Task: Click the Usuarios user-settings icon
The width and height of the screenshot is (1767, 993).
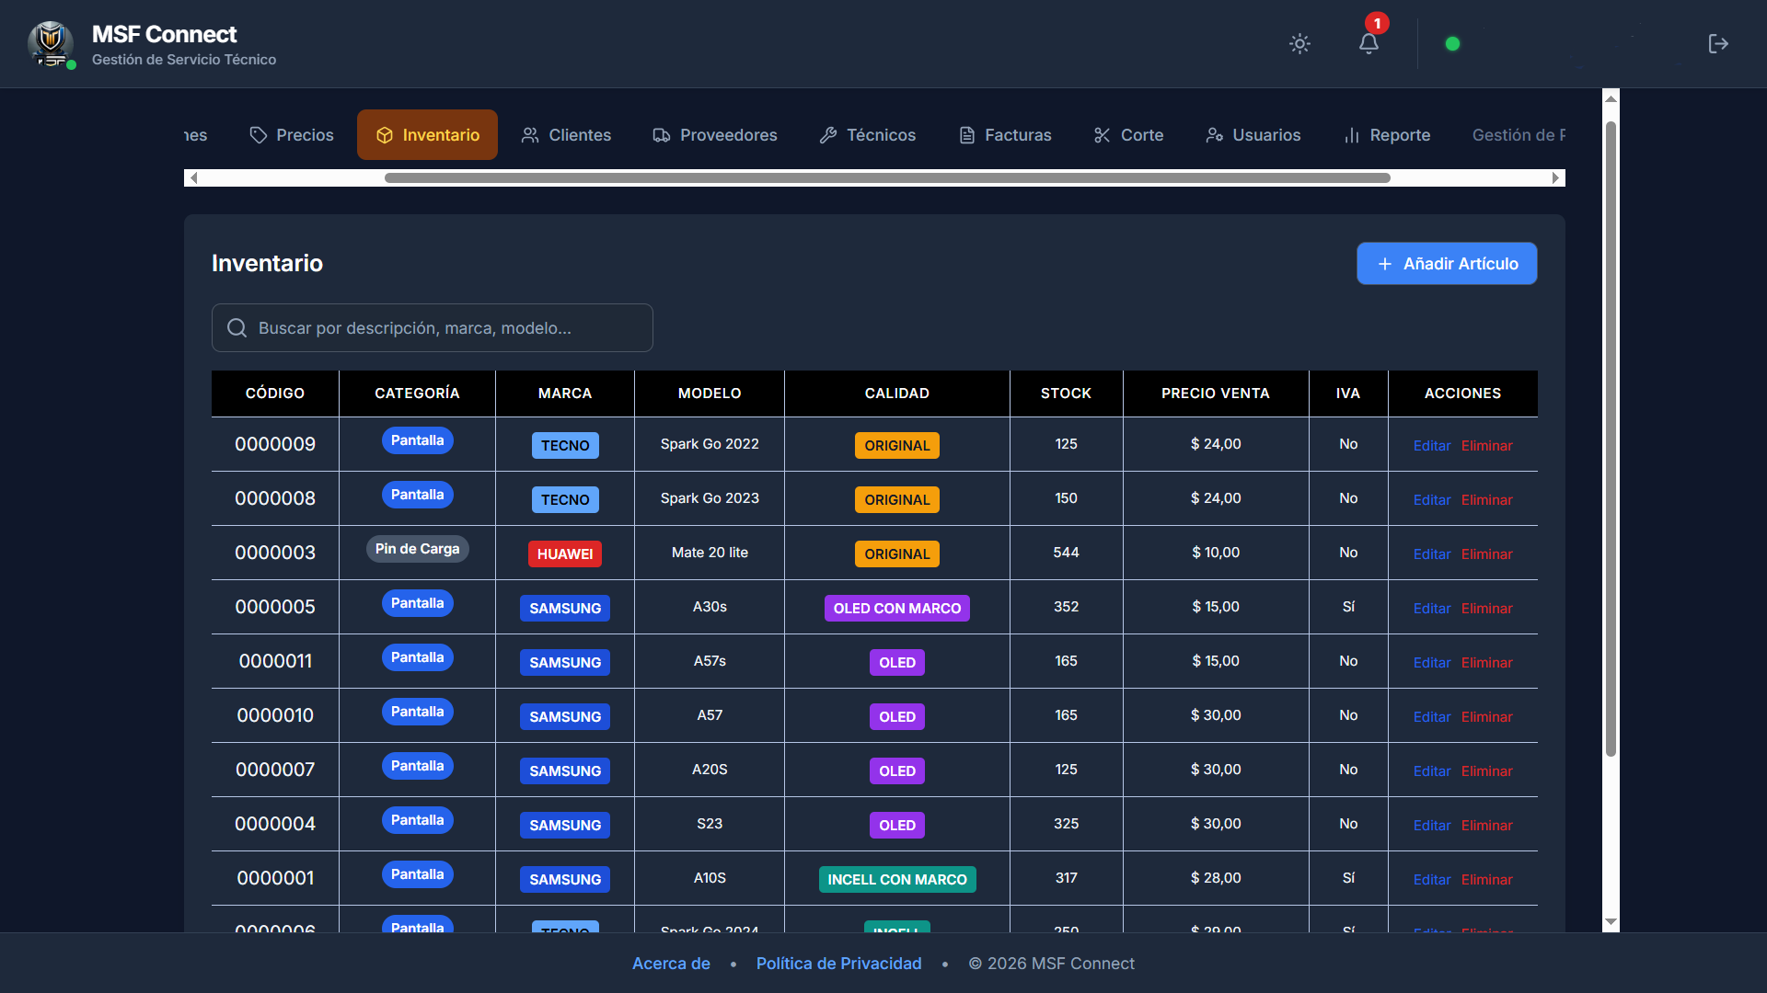Action: 1215,135
